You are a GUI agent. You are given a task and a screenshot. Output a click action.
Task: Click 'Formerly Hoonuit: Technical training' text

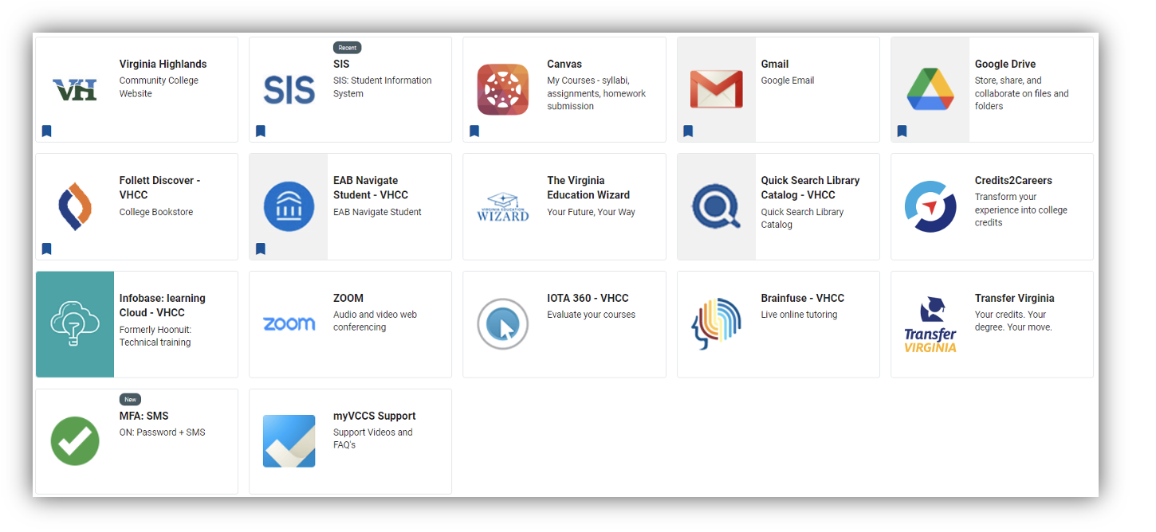point(155,336)
